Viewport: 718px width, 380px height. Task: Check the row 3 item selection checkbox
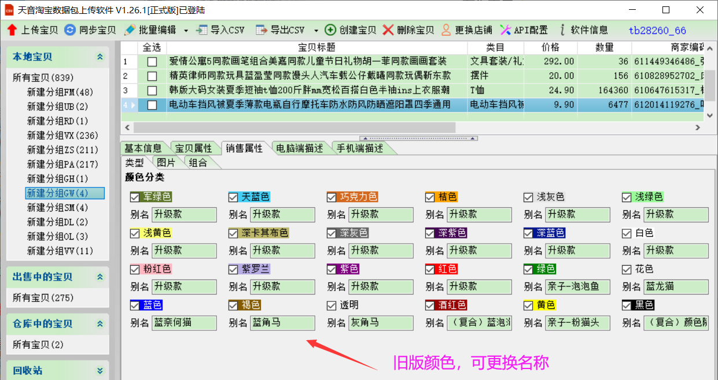[x=152, y=90]
